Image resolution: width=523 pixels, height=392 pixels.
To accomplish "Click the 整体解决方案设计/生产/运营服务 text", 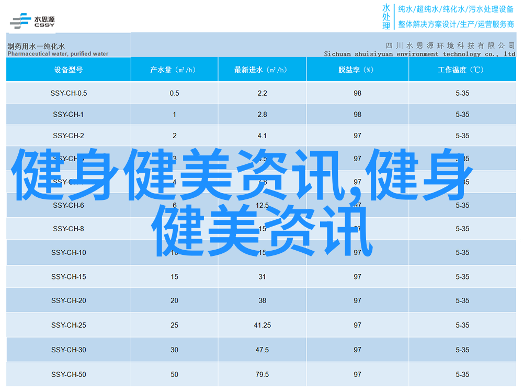I will click(x=456, y=24).
